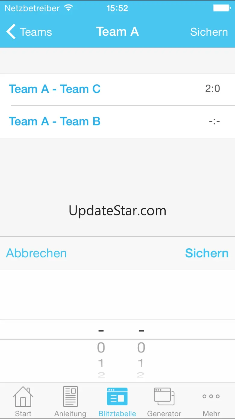Viewport: 235px width, 419px height.
Task: Select 0 in the right score wheel
Action: (141, 348)
